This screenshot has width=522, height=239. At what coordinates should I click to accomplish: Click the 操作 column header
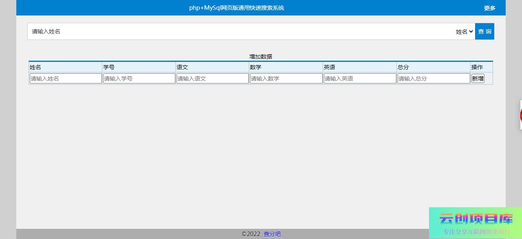(477, 67)
